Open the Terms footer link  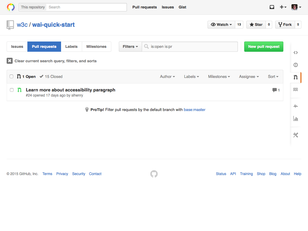pos(47,174)
